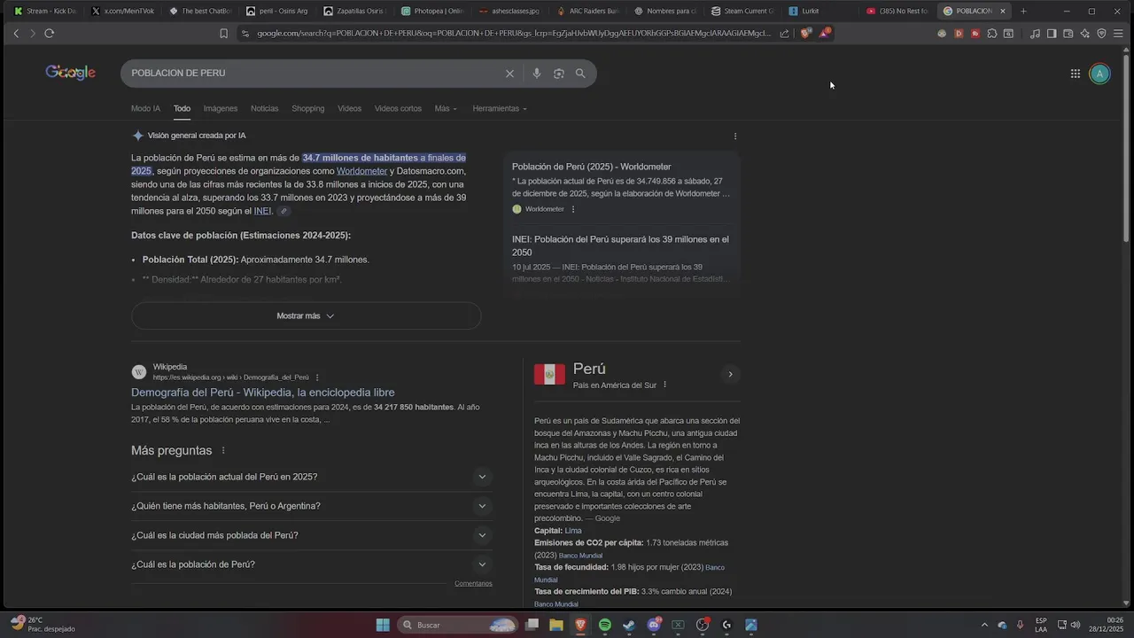The height and width of the screenshot is (638, 1134).
Task: Open the Google account avatar
Action: tap(1099, 74)
